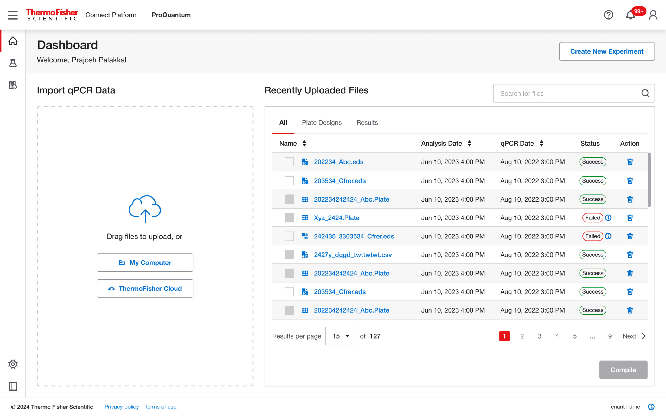Delete the Xyz_2424.Plate file with trash icon

[630, 218]
